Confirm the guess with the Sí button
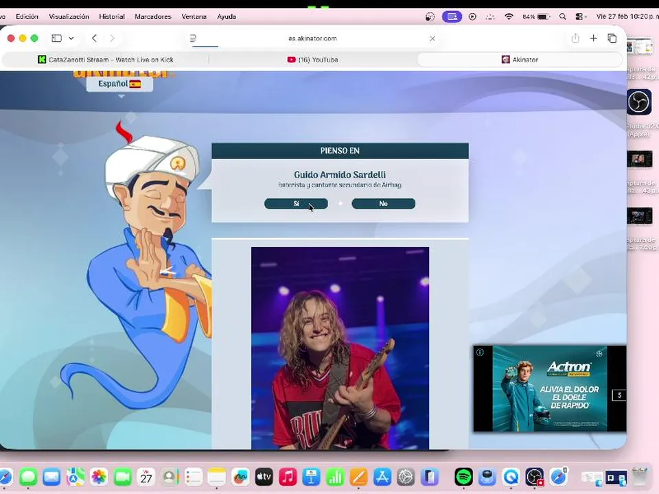Screen dimensions: 659x494 click(296, 204)
